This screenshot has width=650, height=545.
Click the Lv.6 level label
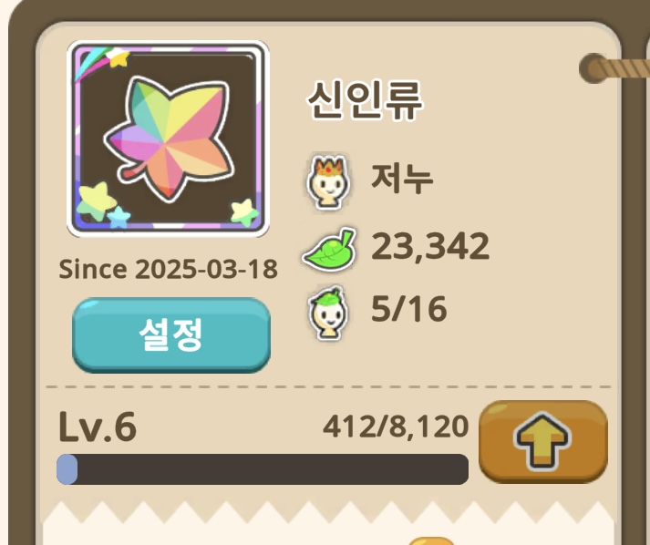[x=98, y=427]
